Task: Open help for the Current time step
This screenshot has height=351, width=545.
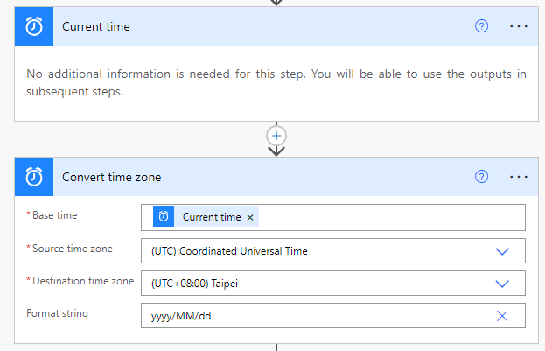Action: pyautogui.click(x=480, y=26)
